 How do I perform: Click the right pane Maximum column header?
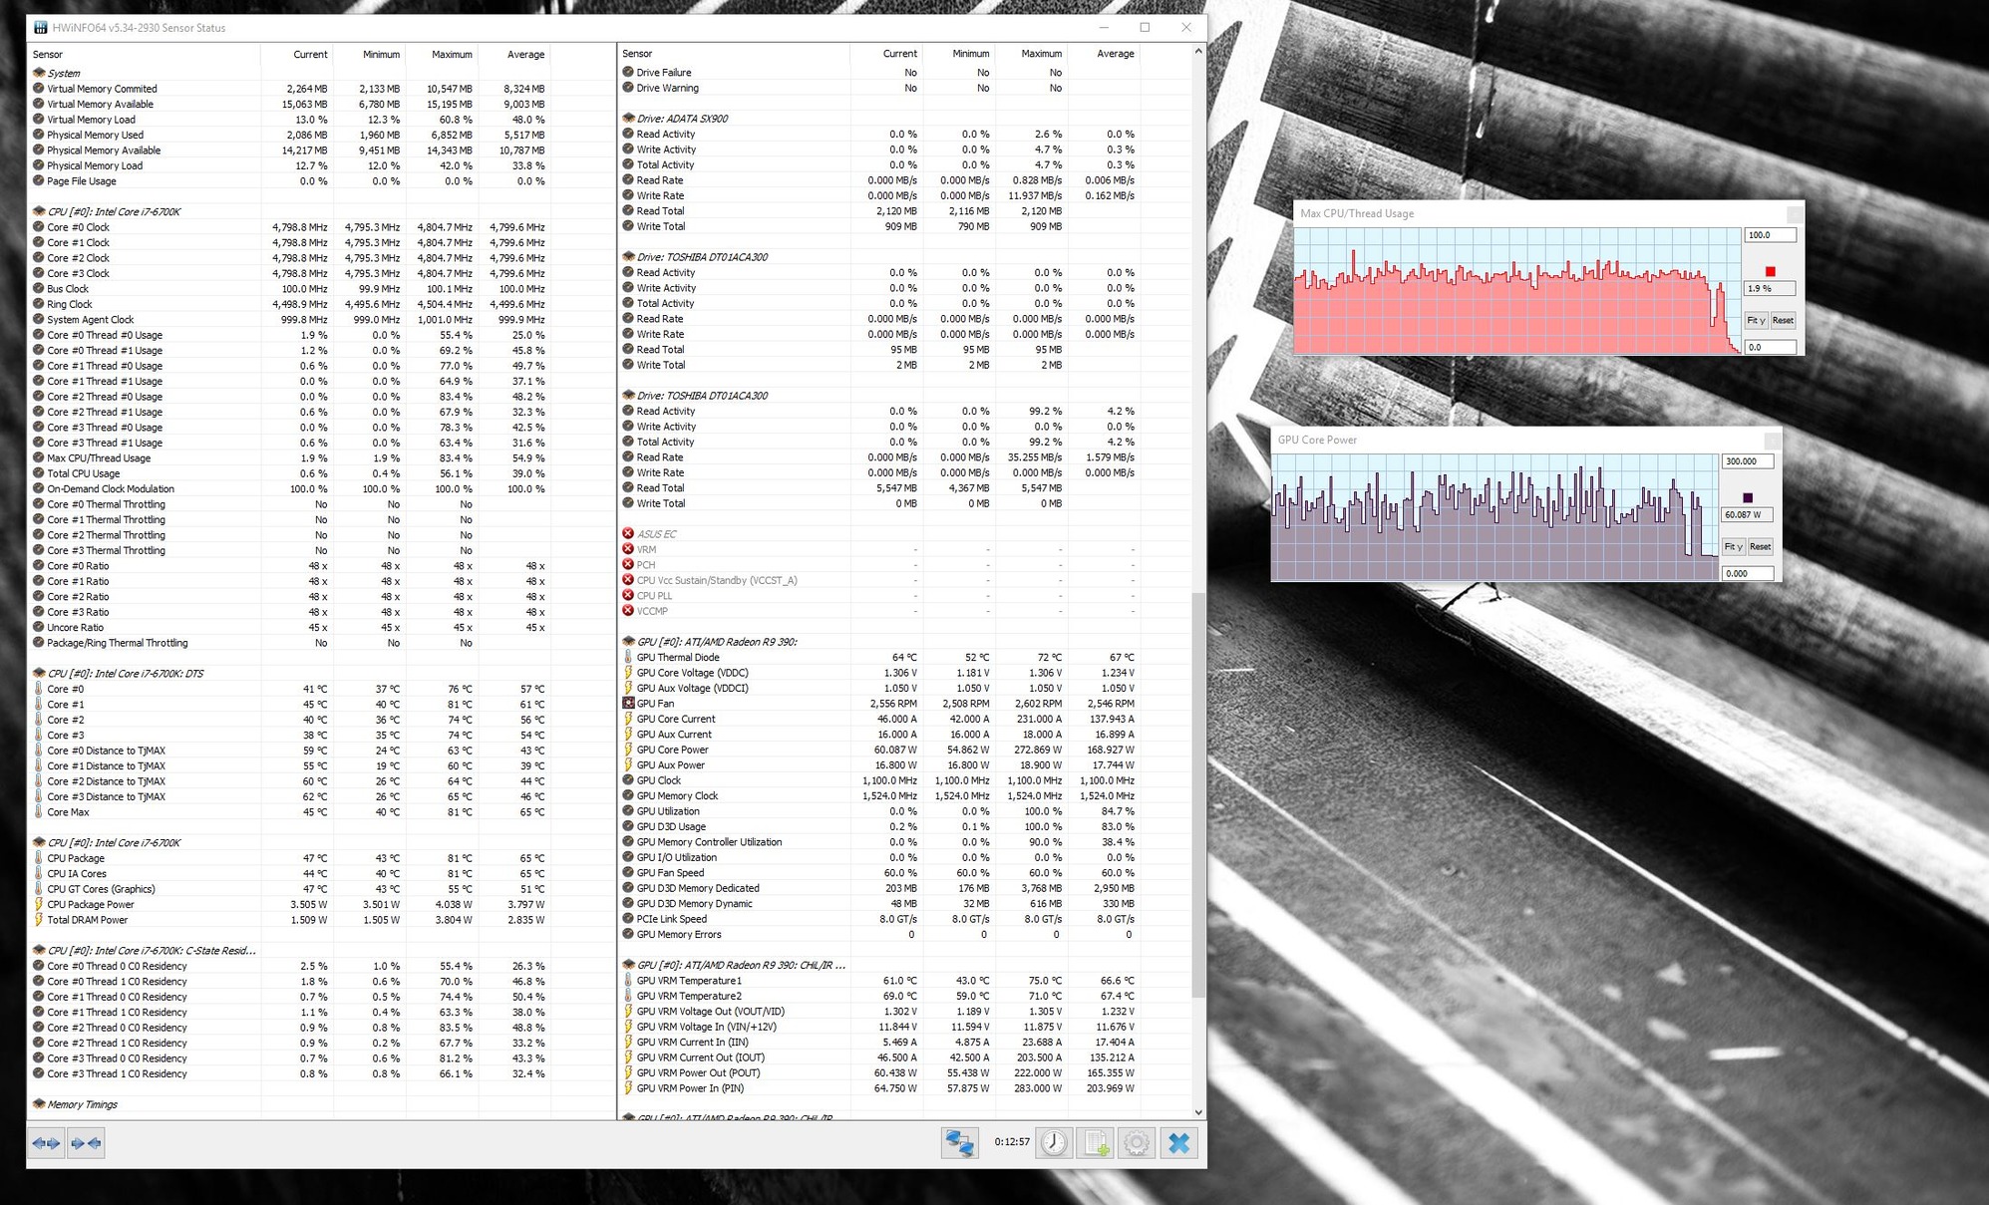coord(1031,54)
